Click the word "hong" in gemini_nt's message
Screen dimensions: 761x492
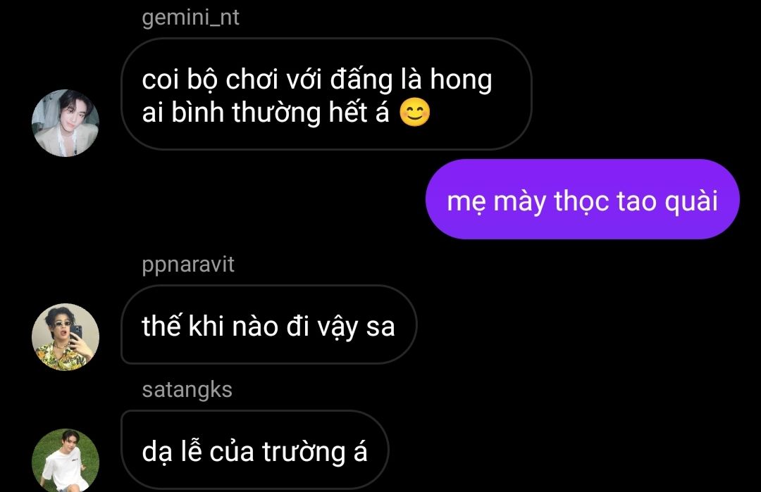pyautogui.click(x=461, y=80)
